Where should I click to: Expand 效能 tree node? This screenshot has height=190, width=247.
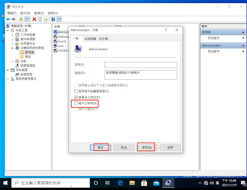(12, 61)
